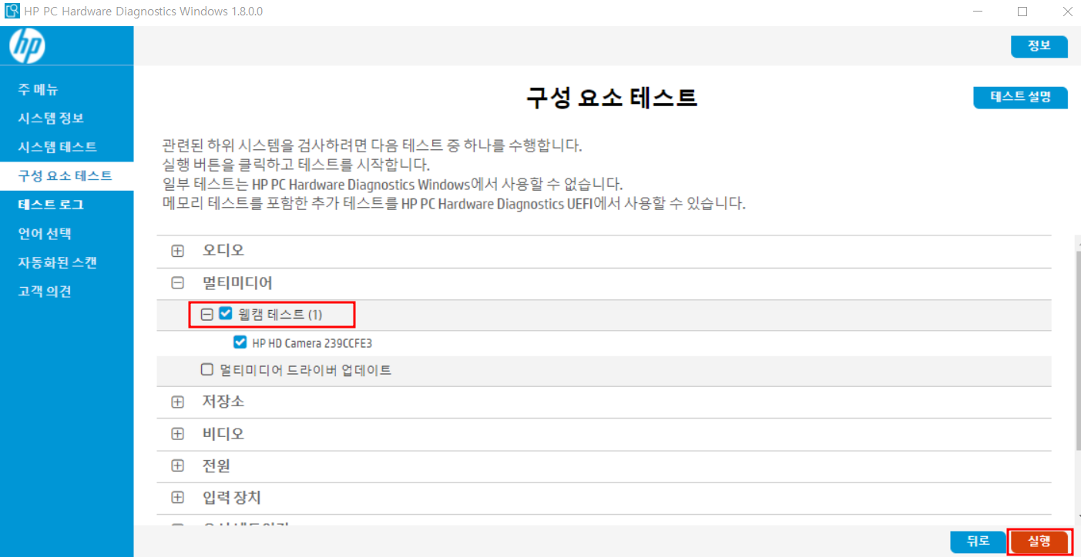Click the 구성 요소 테스트 heading

(612, 98)
